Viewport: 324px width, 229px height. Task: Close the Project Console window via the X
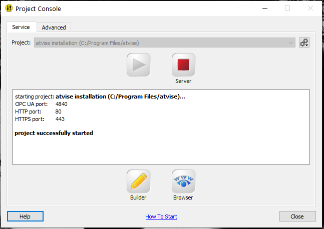point(310,8)
